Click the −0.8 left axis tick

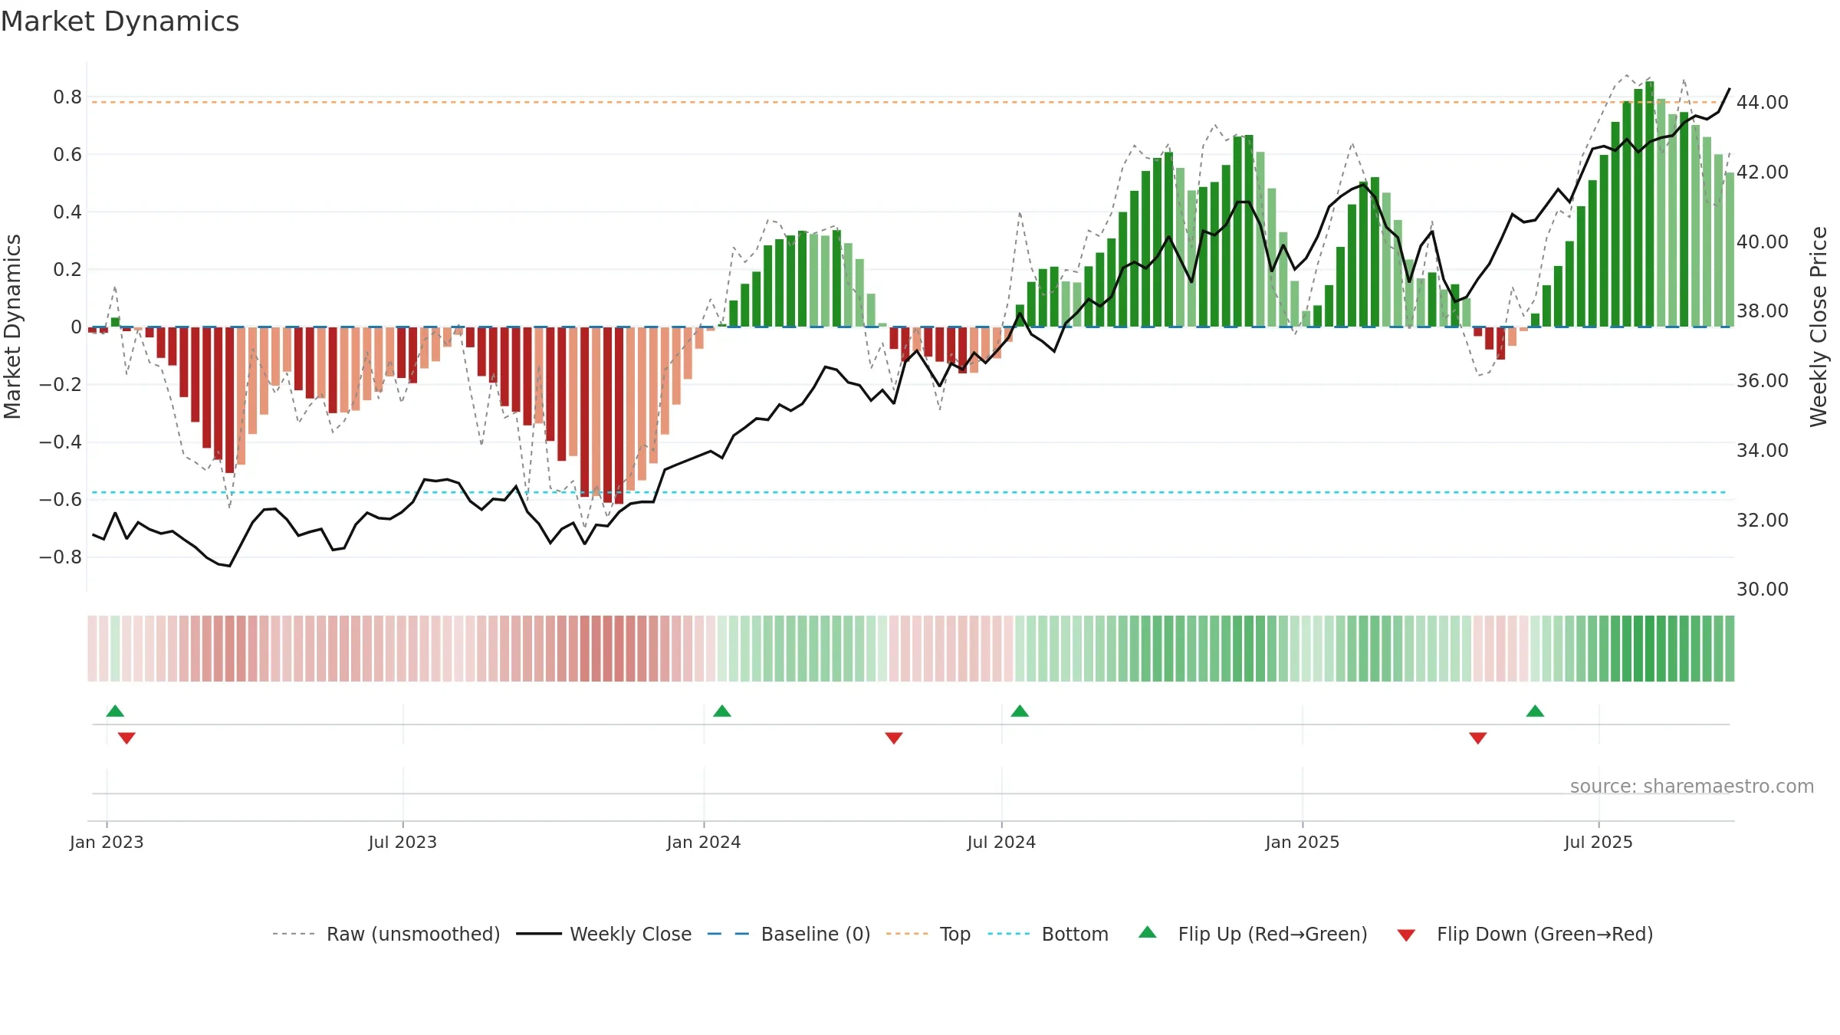61,557
